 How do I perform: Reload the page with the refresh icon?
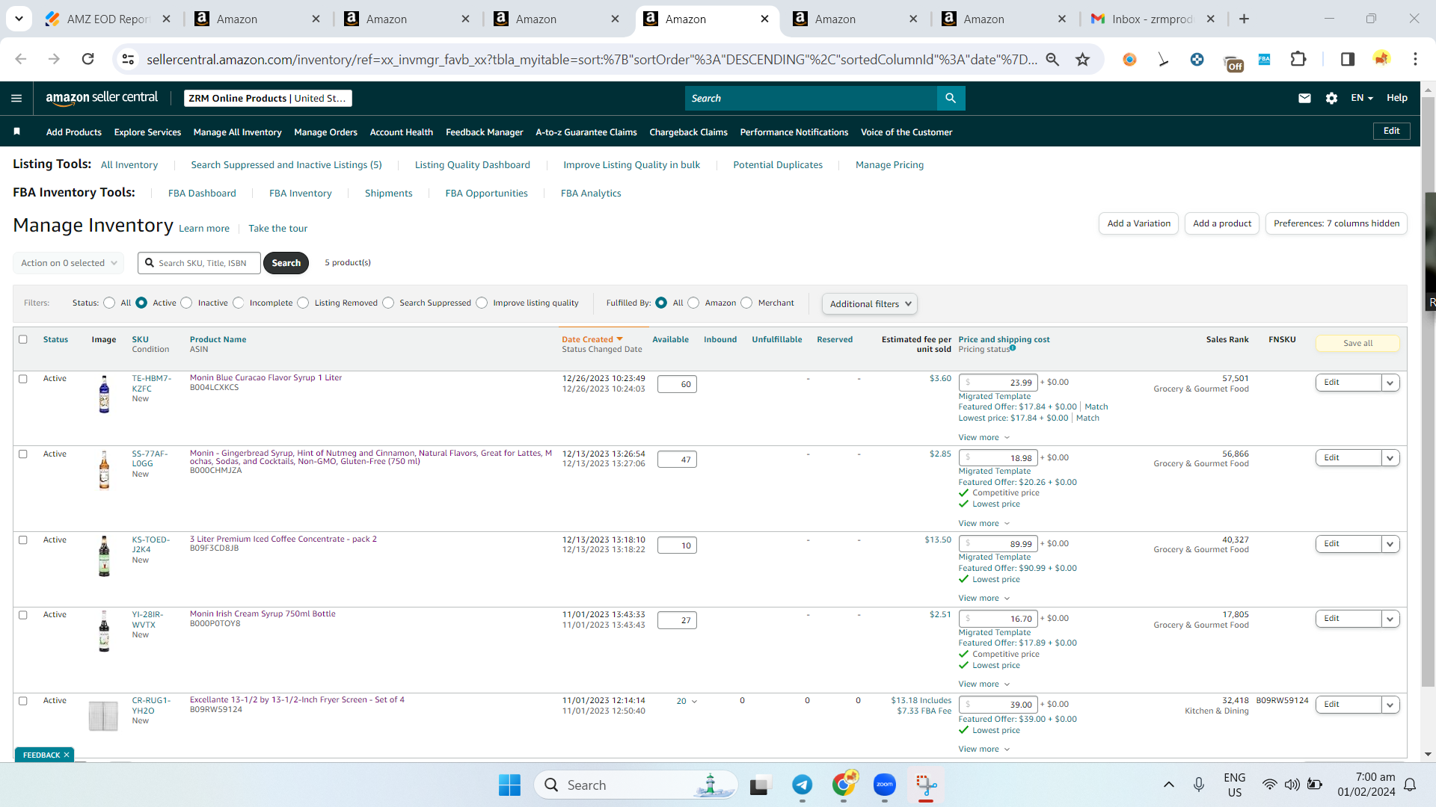tap(88, 59)
